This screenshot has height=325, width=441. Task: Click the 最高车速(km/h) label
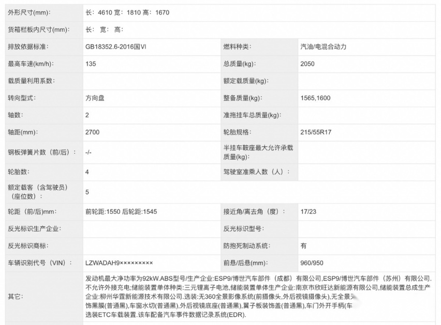click(31, 64)
